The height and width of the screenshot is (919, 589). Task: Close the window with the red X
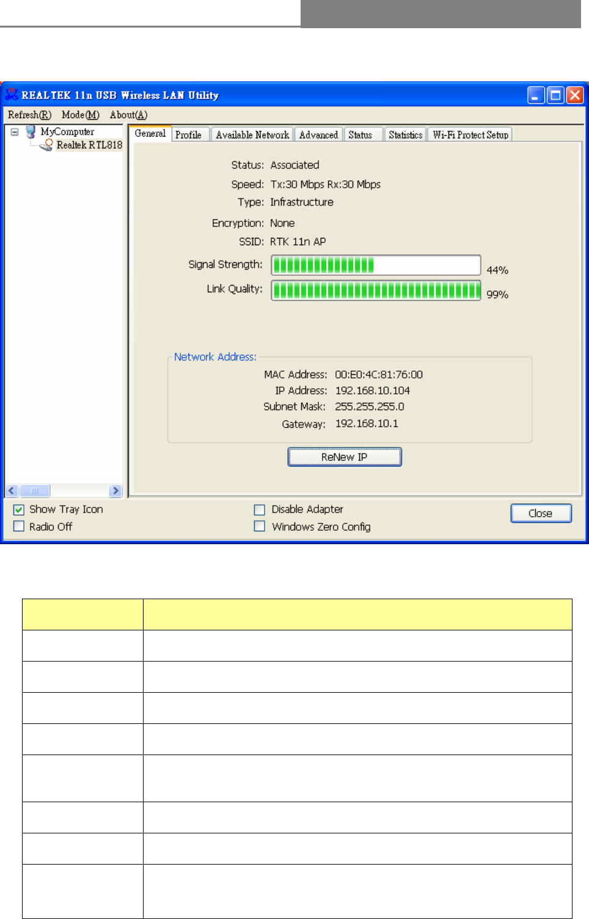pos(575,95)
